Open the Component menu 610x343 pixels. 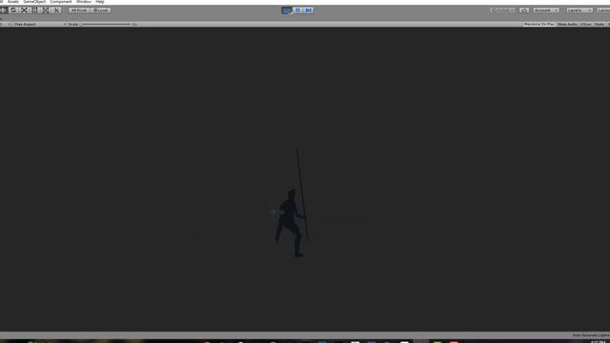61,2
